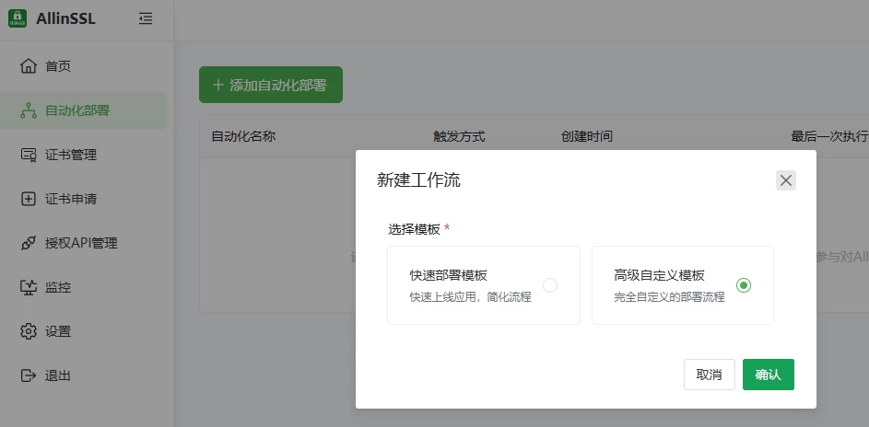The image size is (869, 427).
Task: Click the 高级自定义模板 card title
Action: pos(659,275)
